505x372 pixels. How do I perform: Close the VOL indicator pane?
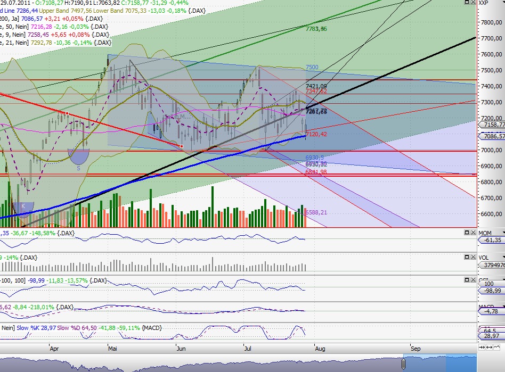473,257
